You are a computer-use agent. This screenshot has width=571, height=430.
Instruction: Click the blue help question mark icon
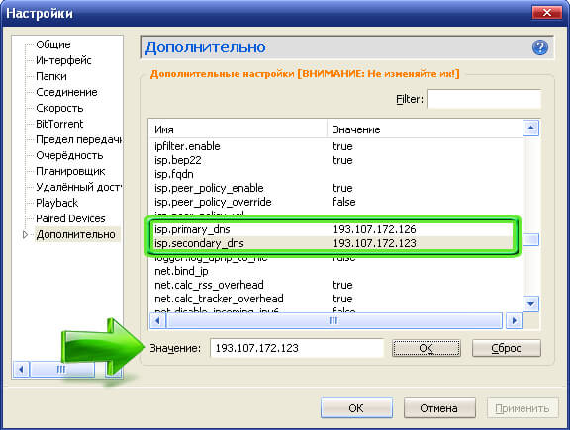(x=540, y=47)
